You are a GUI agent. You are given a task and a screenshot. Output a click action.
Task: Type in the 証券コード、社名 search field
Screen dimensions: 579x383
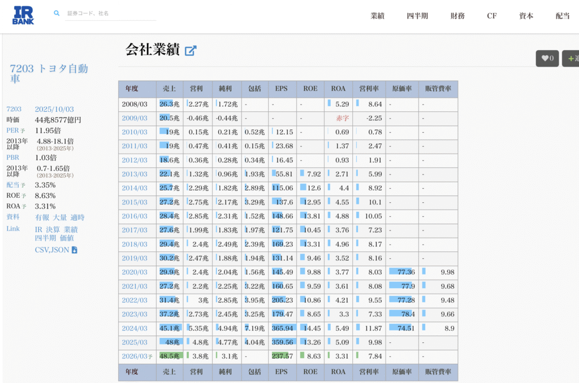click(x=110, y=13)
